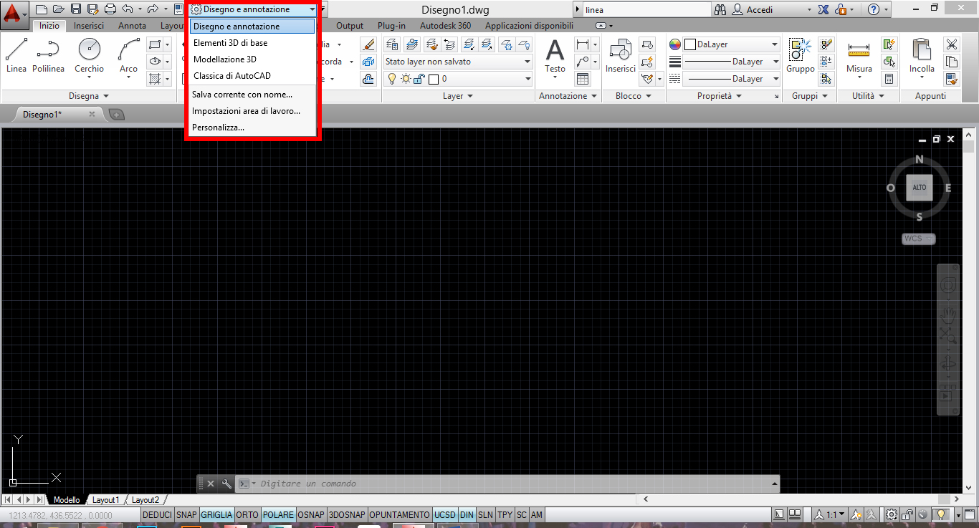979x528 pixels.
Task: Open the DaLayer color dropdown
Action: click(x=774, y=44)
